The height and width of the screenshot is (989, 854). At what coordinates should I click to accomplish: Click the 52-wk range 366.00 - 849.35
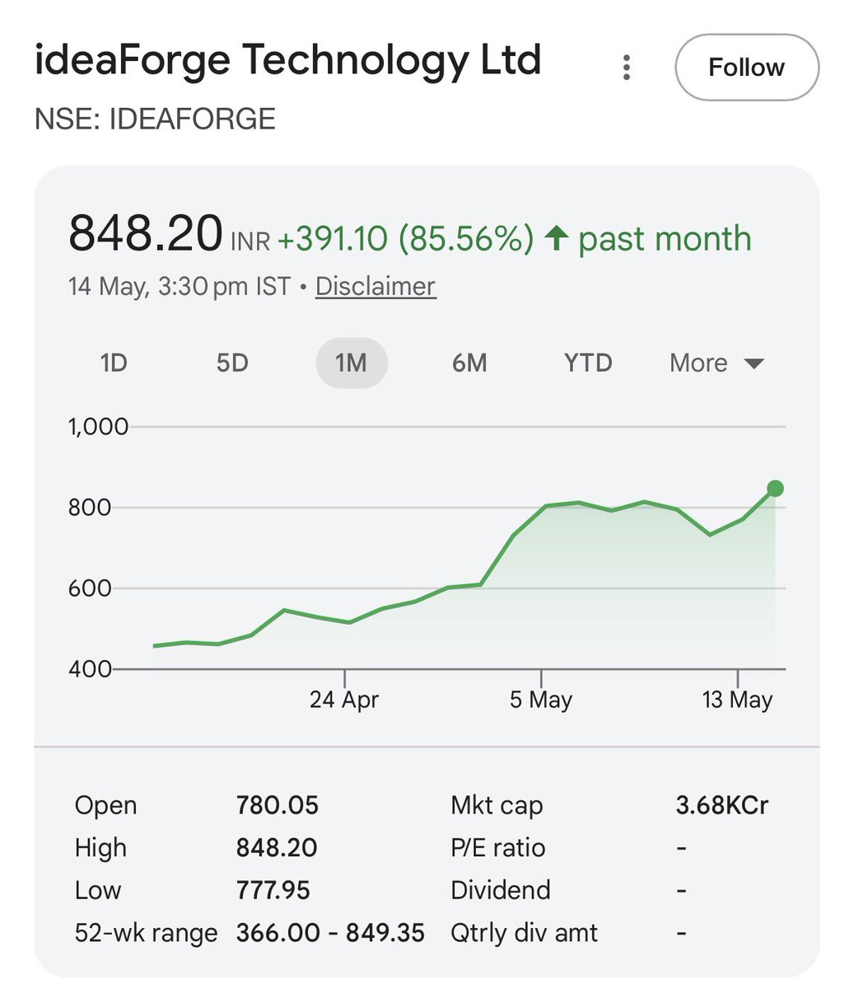point(330,933)
